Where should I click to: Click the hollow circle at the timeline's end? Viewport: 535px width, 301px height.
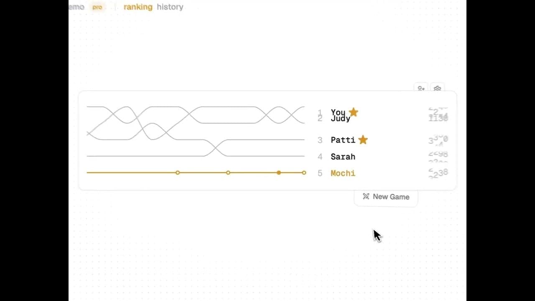(x=304, y=173)
